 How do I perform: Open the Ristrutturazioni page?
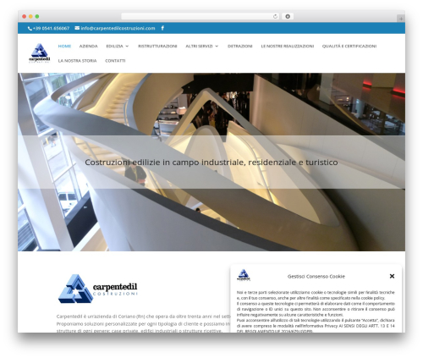[x=157, y=46]
